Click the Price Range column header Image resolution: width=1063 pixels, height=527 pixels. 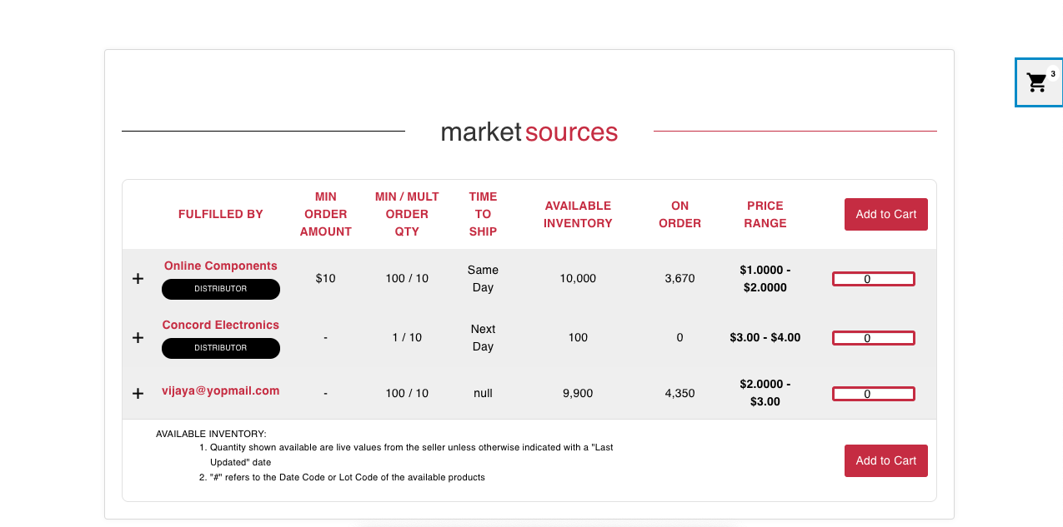tap(765, 214)
